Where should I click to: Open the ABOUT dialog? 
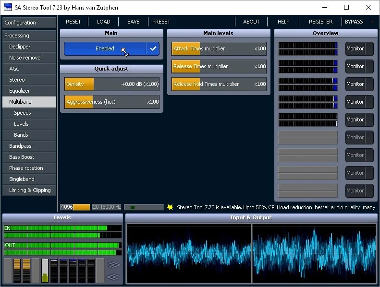[251, 22]
